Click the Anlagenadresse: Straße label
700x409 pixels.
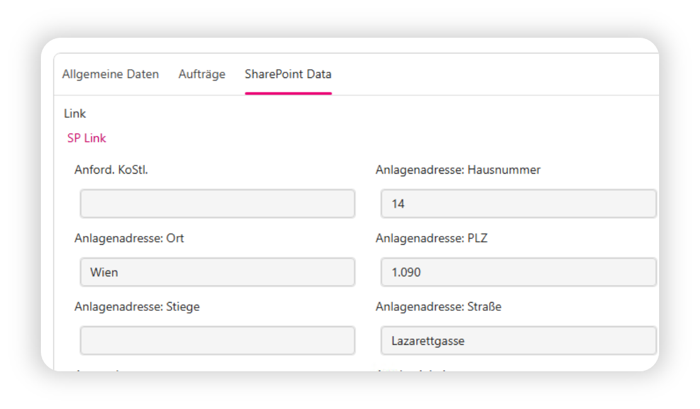pos(438,307)
